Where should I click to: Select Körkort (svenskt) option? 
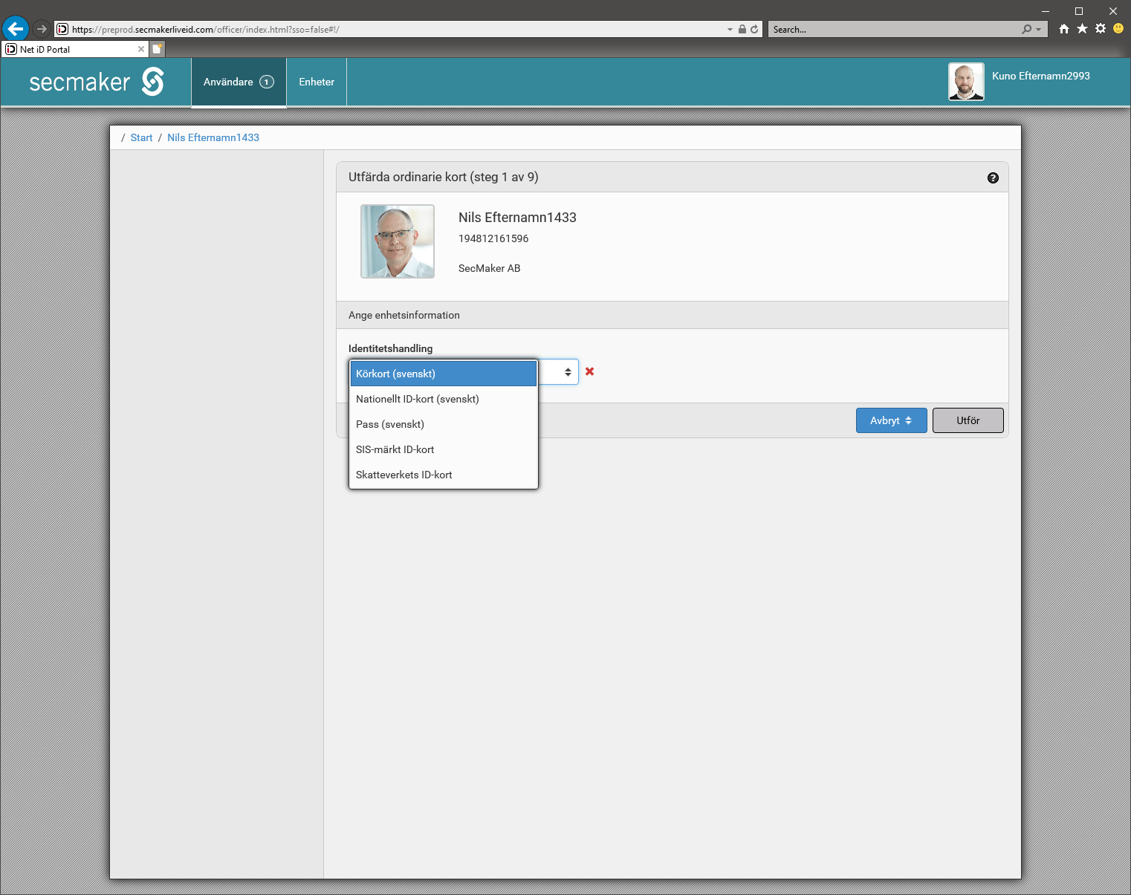(443, 374)
